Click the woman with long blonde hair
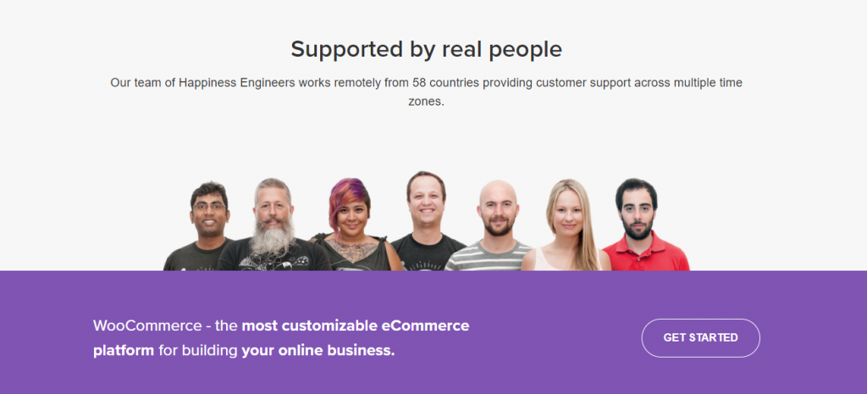Image resolution: width=867 pixels, height=394 pixels. click(567, 225)
